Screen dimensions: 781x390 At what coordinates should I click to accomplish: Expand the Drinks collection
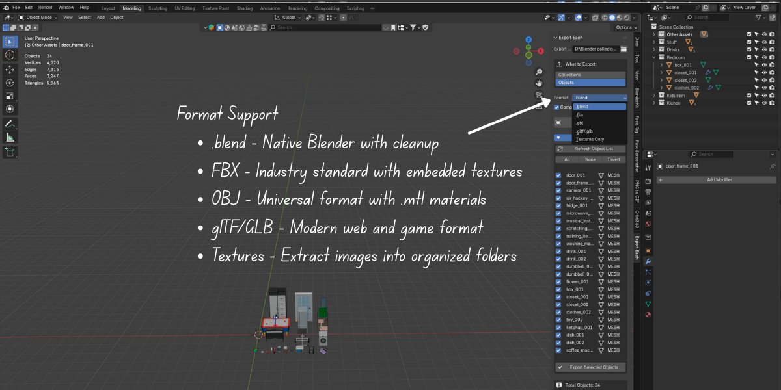click(x=653, y=49)
